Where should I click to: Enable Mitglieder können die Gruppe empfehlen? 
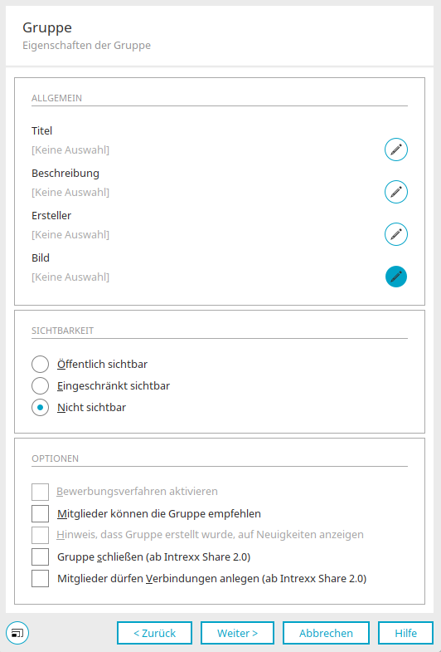41,513
